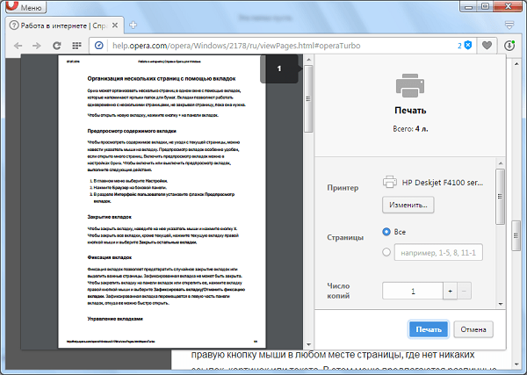Click the preview pane scrollbar thumb

click(x=308, y=98)
